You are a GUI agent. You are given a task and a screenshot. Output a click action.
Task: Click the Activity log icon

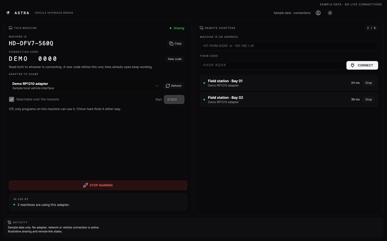pyautogui.click(x=9, y=222)
